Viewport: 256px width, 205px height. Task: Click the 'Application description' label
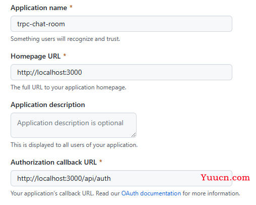pyautogui.click(x=48, y=105)
